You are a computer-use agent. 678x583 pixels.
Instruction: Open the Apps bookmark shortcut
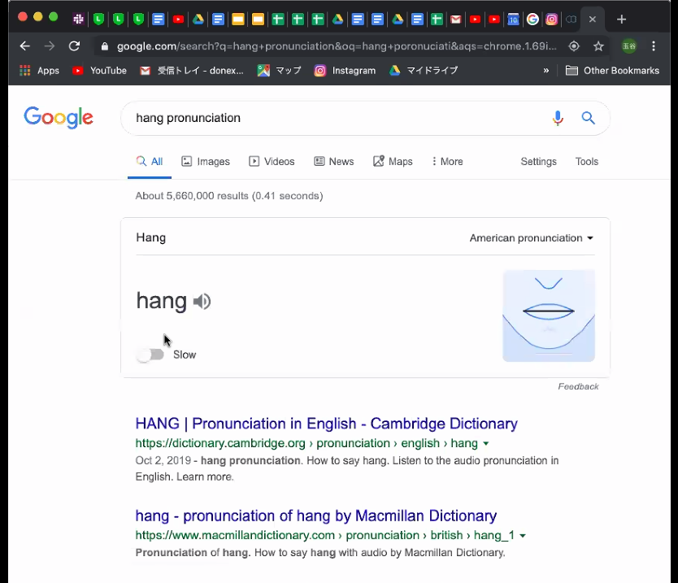pyautogui.click(x=39, y=71)
